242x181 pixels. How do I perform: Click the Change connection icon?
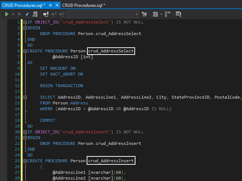coord(62,14)
